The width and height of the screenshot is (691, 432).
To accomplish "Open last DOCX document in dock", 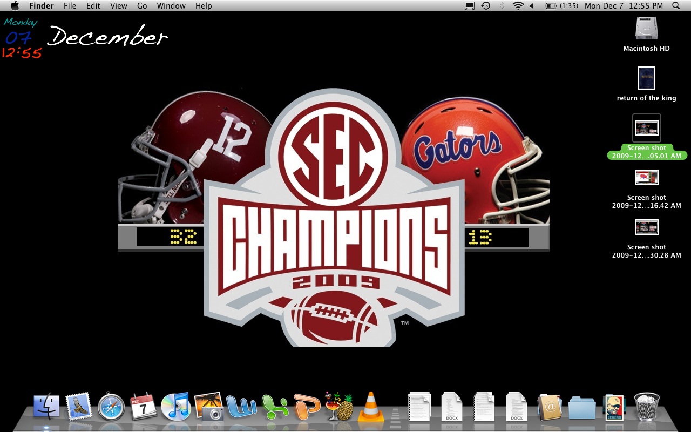I will (517, 407).
